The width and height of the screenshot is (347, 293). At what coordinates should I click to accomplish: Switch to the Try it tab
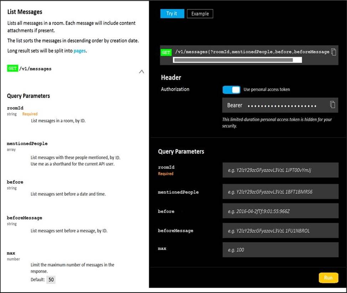point(172,14)
